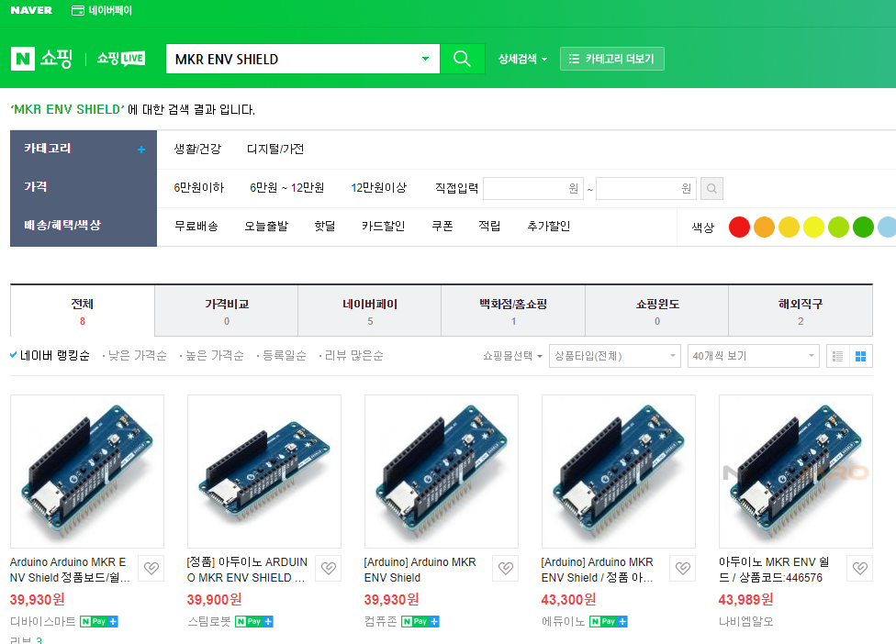Filter by 디지털/가전 category
This screenshot has width=896, height=644.
tap(275, 149)
